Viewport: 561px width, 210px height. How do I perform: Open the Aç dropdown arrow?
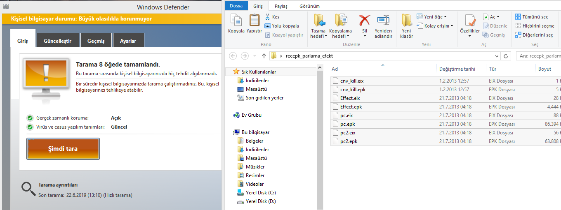tap(498, 17)
